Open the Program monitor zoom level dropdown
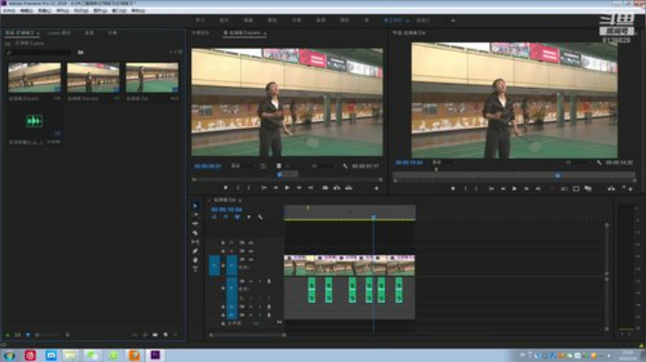The image size is (646, 362). [x=444, y=163]
